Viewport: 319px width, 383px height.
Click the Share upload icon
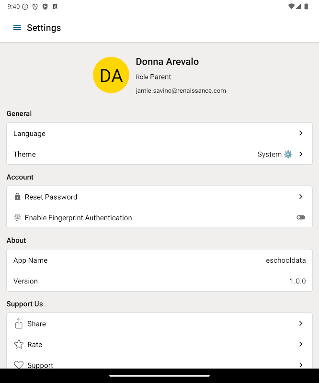19,324
